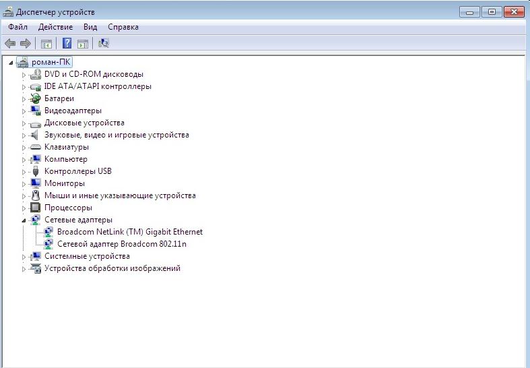Select Broadcom NetLink (TM) Gigabit Ethernet
530x368 pixels.
[130, 232]
